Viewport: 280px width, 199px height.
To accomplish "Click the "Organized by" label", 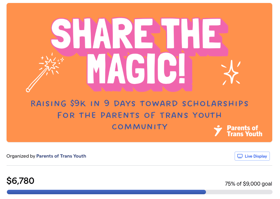I will [x=21, y=156].
